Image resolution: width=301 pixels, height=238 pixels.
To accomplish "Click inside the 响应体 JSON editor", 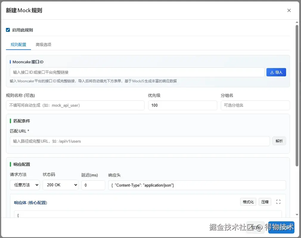I will tap(148, 214).
